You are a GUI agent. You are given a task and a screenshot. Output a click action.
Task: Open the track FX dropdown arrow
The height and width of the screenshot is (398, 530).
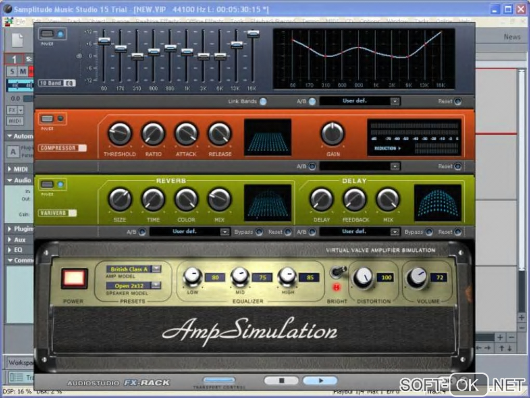click(21, 110)
